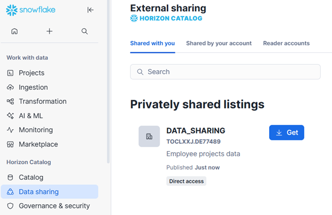Click the Direct access badge
The width and height of the screenshot is (332, 215).
[x=186, y=181]
